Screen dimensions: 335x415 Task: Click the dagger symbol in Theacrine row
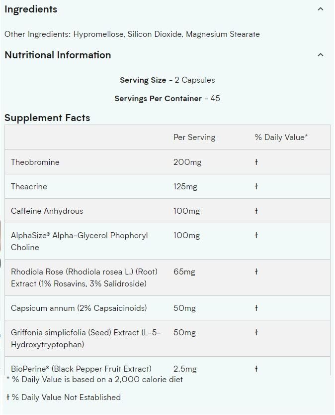256,186
